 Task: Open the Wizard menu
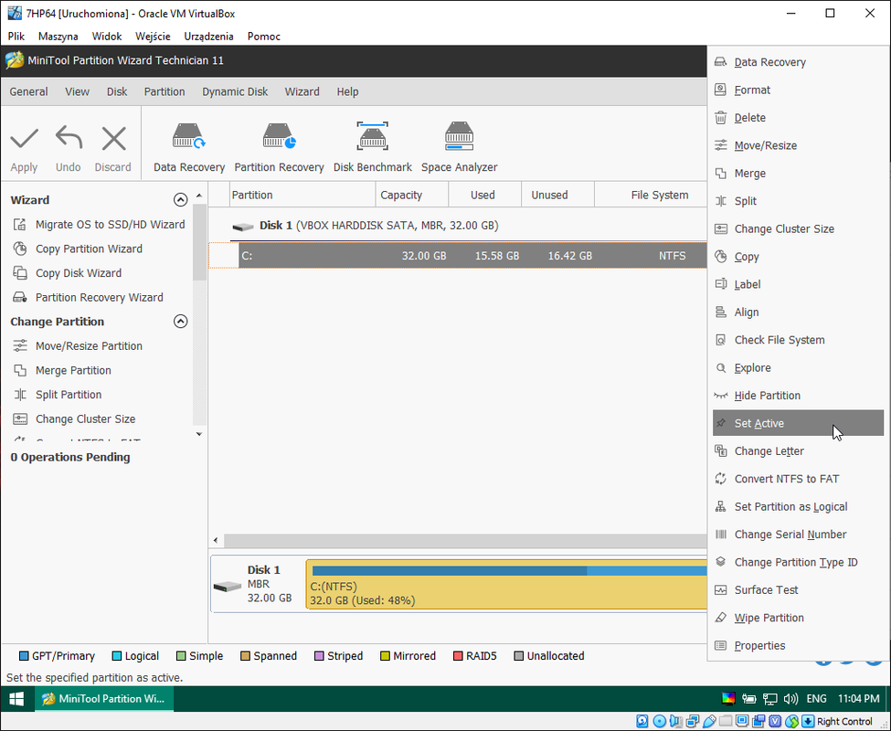302,91
